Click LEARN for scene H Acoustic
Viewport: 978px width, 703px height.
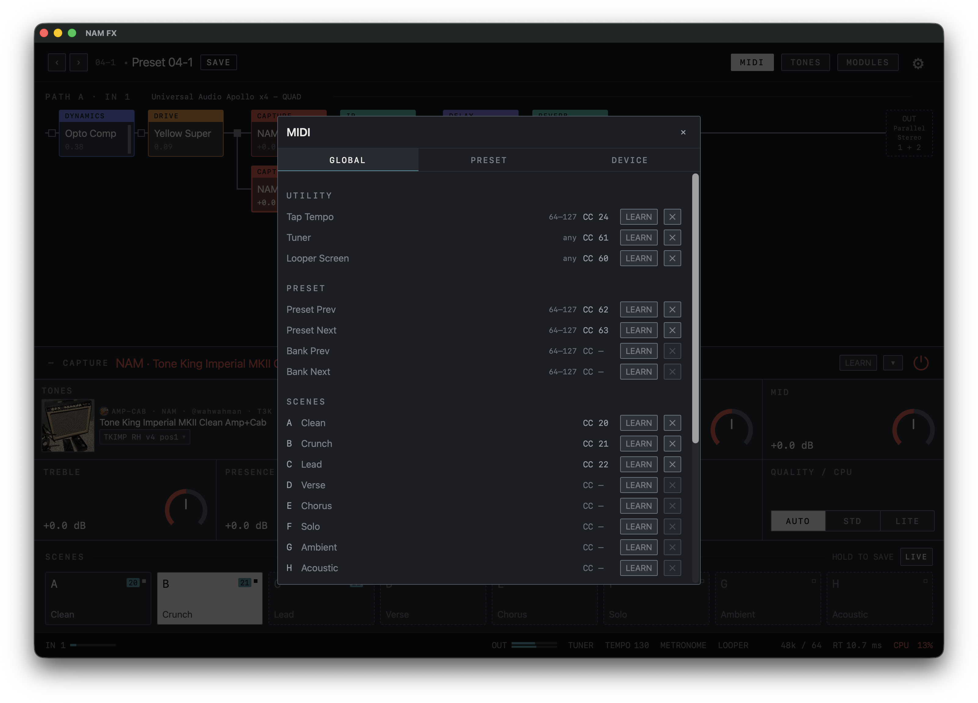click(639, 568)
